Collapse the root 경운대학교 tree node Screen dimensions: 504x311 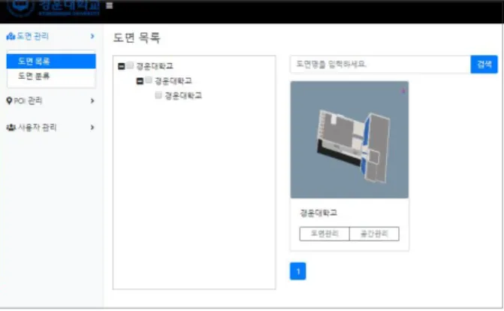point(121,66)
